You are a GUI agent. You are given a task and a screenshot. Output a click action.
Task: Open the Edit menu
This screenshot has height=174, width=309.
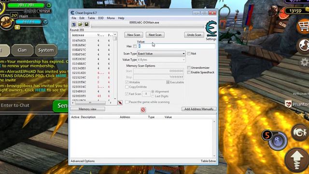pyautogui.click(x=82, y=18)
